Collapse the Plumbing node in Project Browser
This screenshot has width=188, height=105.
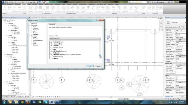(5, 82)
